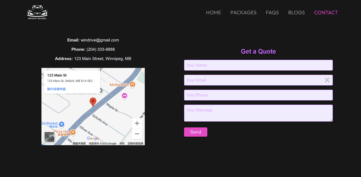
Task: Click the red location pin on map
Action: pyautogui.click(x=93, y=102)
